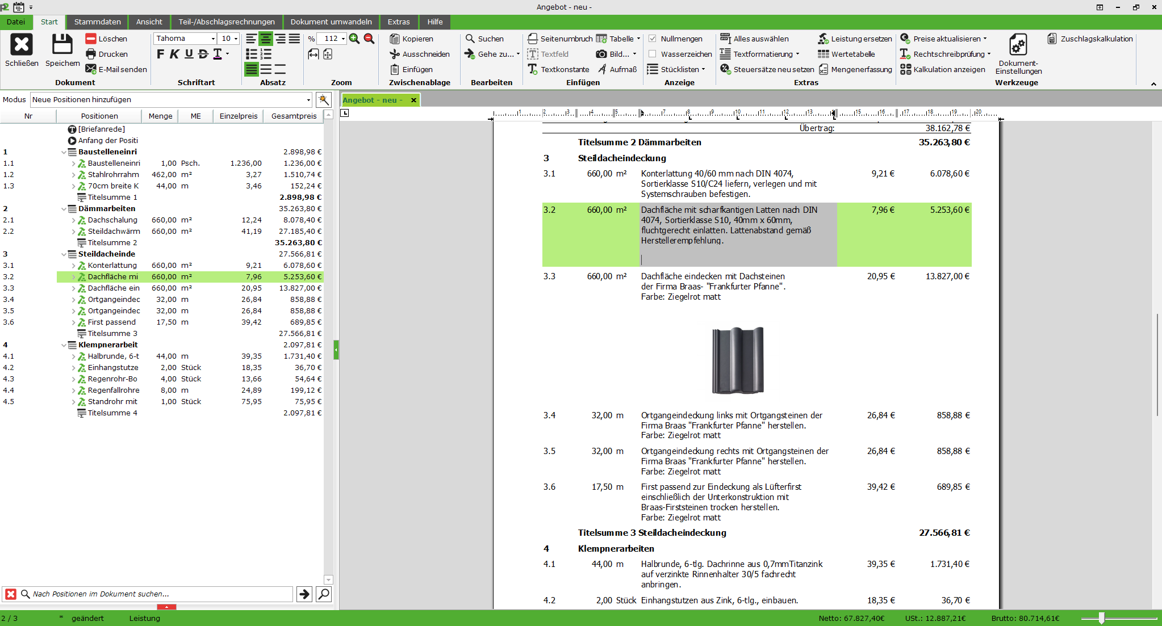Open the Extras ribbon tab
The height and width of the screenshot is (626, 1162).
coord(398,22)
